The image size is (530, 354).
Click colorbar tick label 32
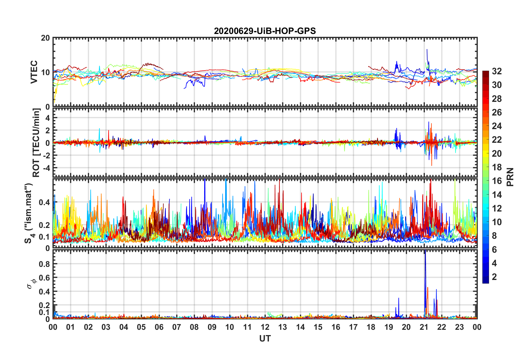point(497,71)
